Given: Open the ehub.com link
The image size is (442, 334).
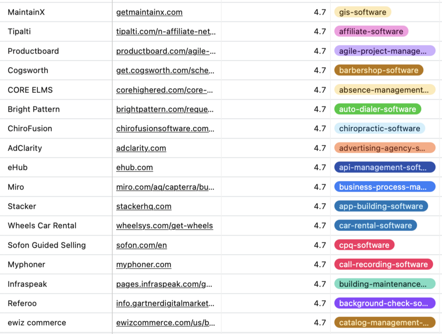Looking at the screenshot, I should click(135, 167).
